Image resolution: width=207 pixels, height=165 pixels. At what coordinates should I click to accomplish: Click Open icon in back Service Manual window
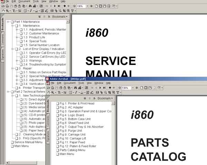coord(3,6)
